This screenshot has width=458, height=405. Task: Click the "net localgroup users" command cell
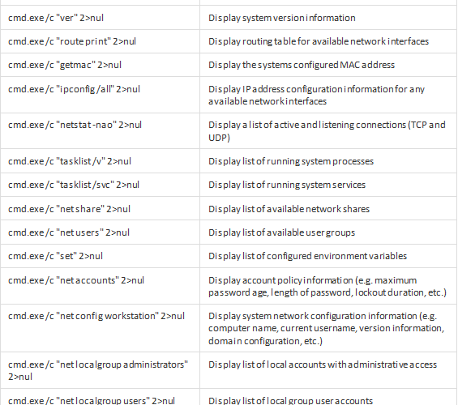coord(101,397)
